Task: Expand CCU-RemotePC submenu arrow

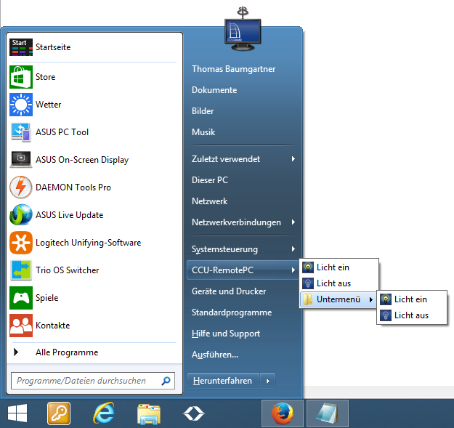Action: [293, 270]
